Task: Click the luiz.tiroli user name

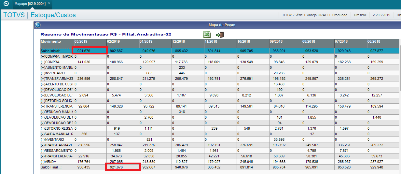Action: pos(360,15)
